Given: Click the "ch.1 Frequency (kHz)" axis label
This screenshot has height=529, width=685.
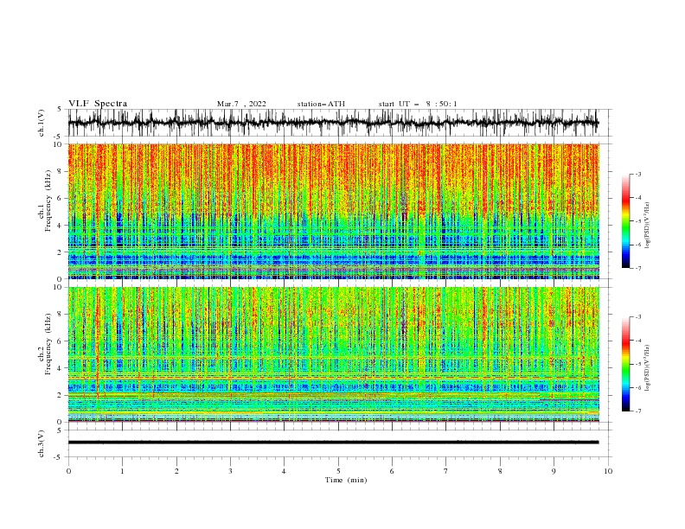Looking at the screenshot, I should click(x=45, y=199).
